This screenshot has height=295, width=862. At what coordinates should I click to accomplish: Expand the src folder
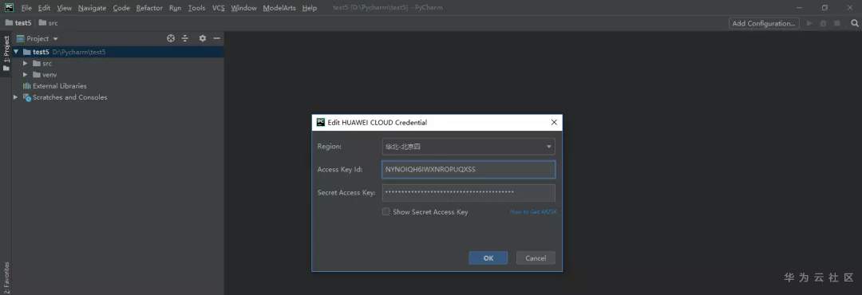click(26, 63)
